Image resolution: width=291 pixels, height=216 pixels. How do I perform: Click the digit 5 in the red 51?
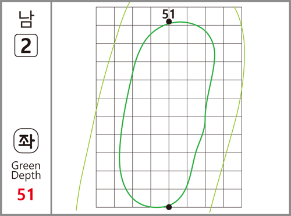tap(22, 194)
